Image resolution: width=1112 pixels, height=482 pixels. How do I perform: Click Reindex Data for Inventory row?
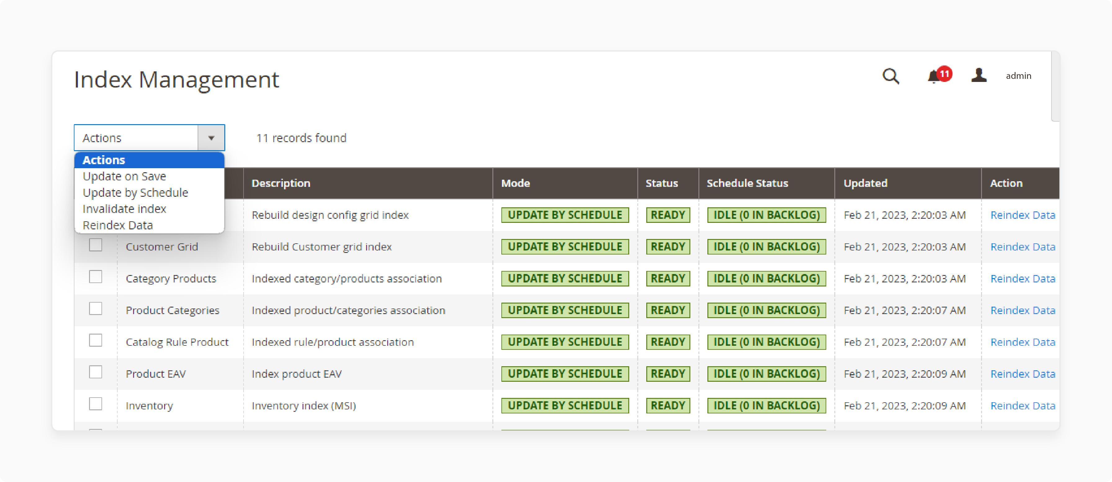[1022, 406]
